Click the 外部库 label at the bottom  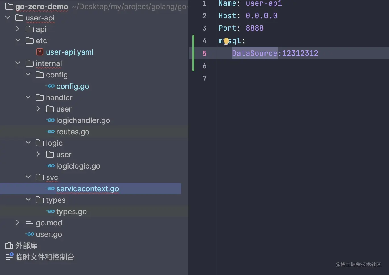26,245
